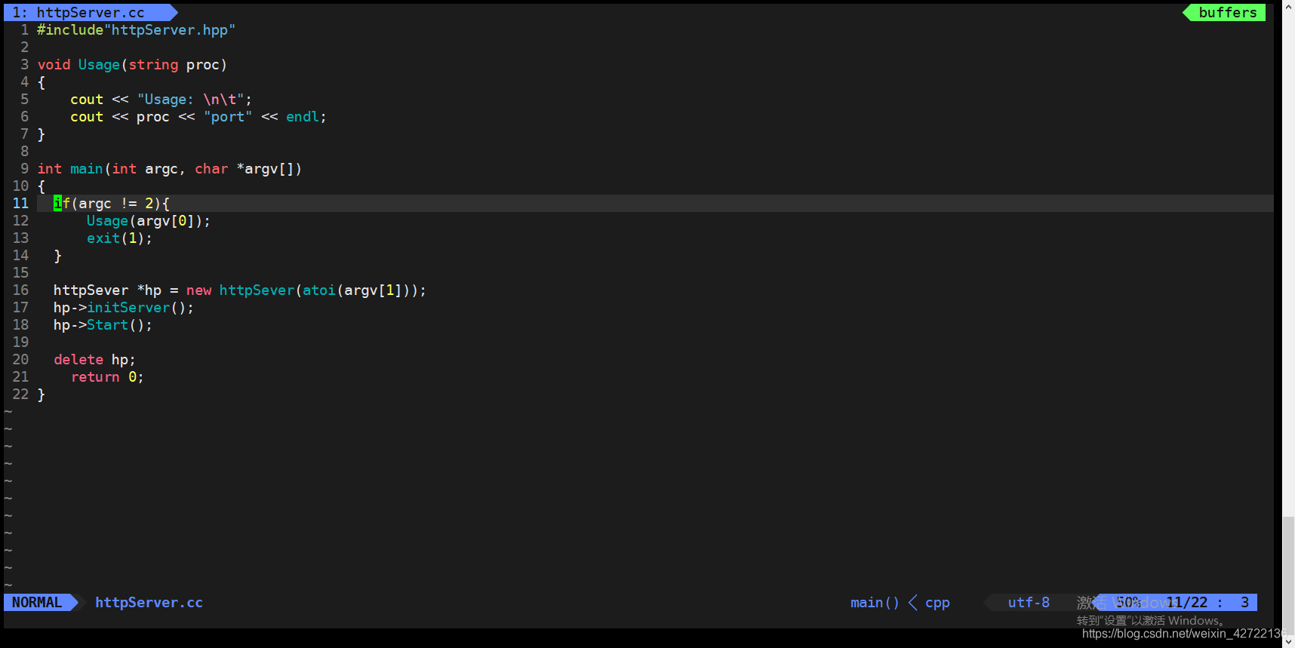Click line number 1 in the gutter
The height and width of the screenshot is (648, 1295).
(24, 30)
